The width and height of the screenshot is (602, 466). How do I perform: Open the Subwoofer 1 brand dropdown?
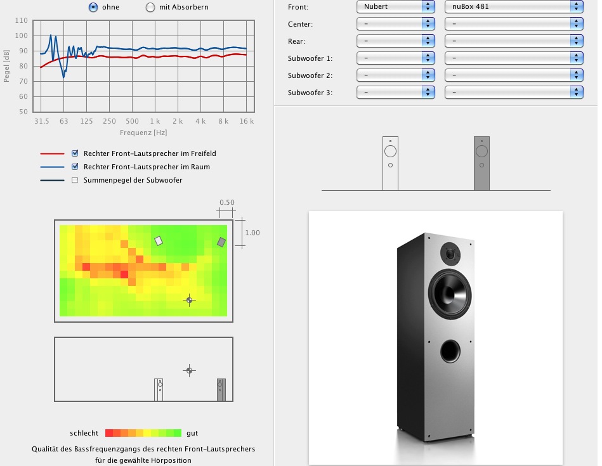(395, 58)
